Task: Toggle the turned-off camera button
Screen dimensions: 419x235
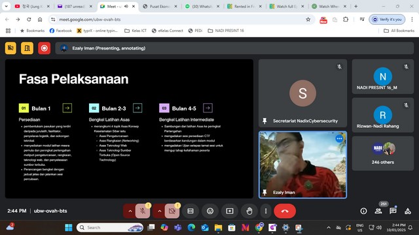Action: point(172,211)
